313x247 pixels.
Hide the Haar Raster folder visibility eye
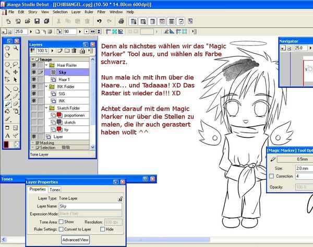coord(34,65)
